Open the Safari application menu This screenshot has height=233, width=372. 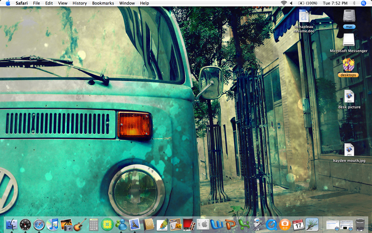click(21, 3)
